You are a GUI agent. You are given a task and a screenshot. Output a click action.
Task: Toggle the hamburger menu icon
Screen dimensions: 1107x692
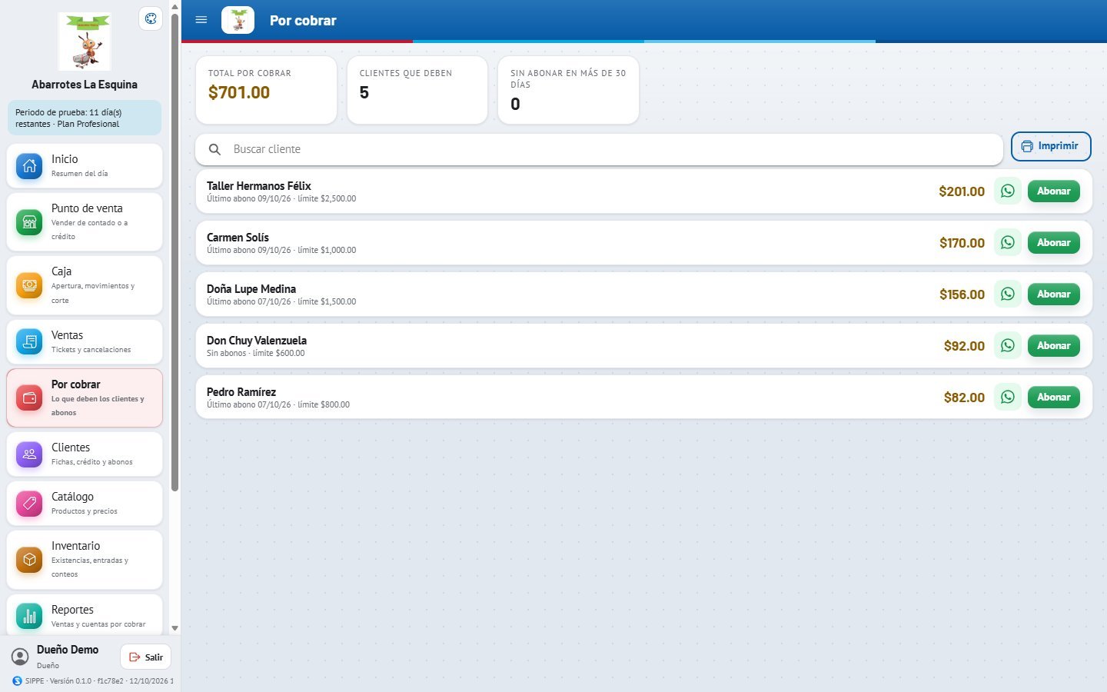[x=201, y=20]
